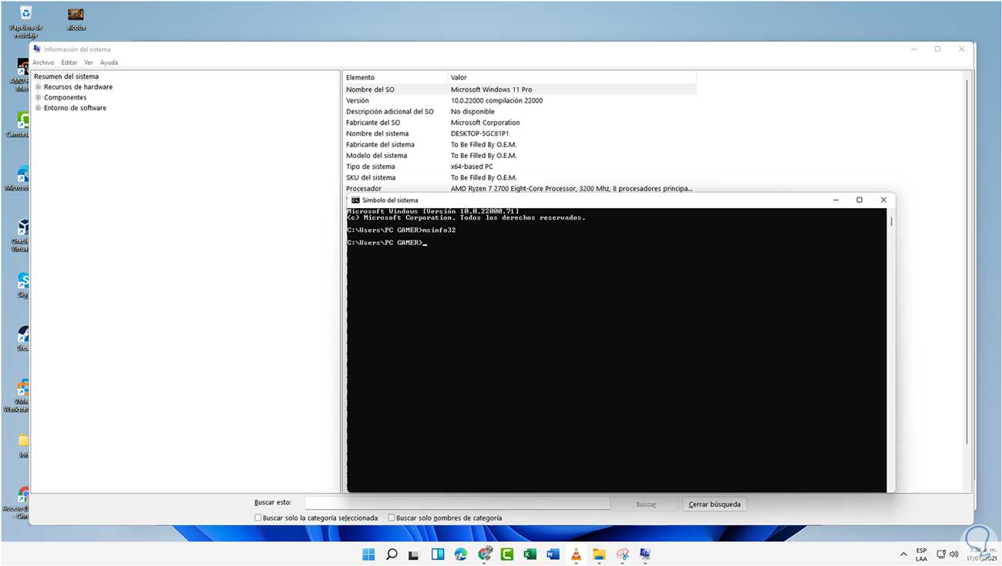Open Excel from the taskbar

(530, 554)
